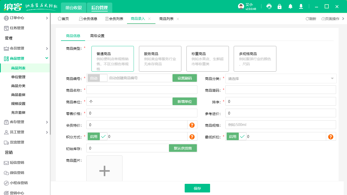This screenshot has width=347, height=195.
Task: Open the customer service headset icon
Action: point(269,6)
